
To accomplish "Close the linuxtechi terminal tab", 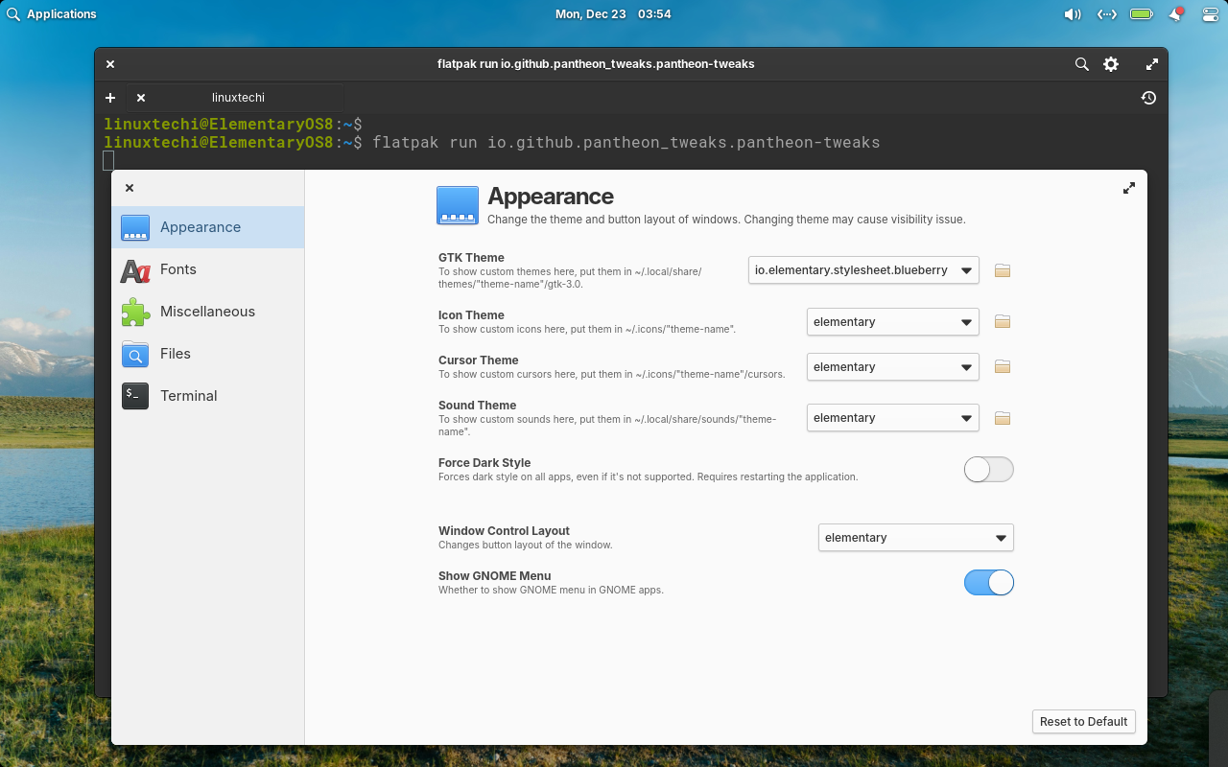I will click(141, 98).
